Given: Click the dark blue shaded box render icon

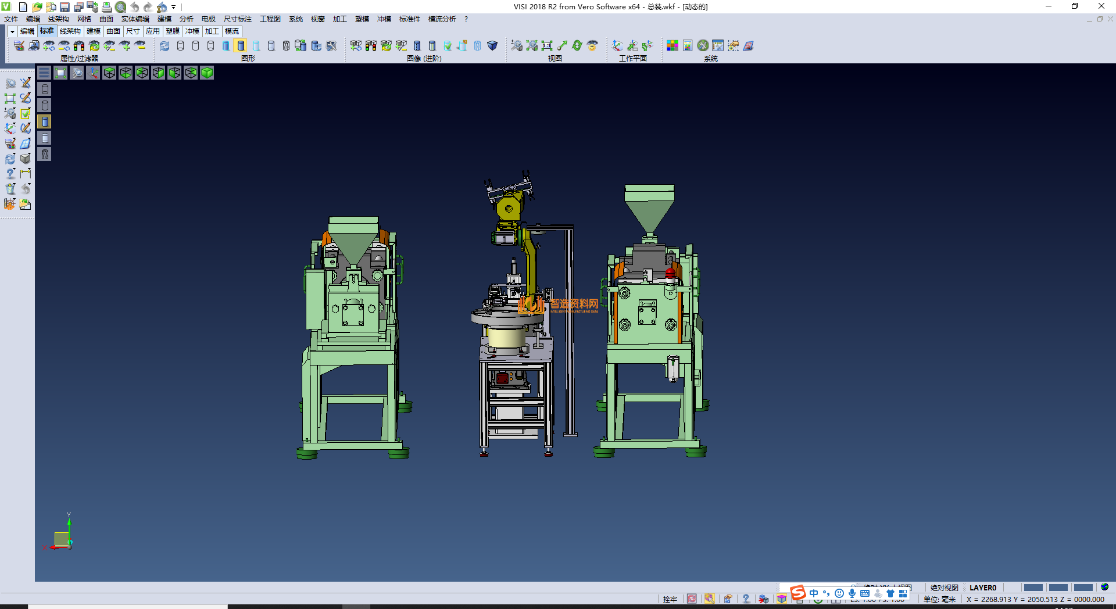Looking at the screenshot, I should [x=492, y=45].
